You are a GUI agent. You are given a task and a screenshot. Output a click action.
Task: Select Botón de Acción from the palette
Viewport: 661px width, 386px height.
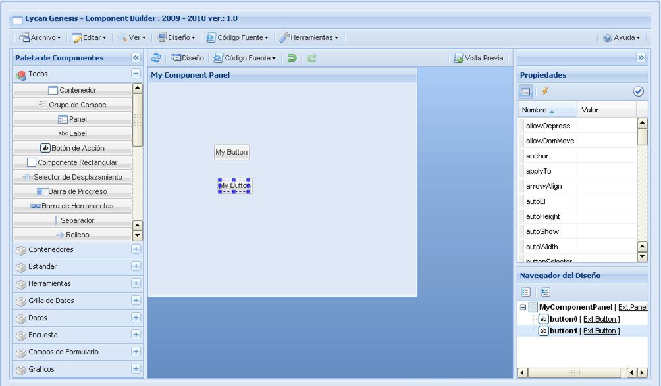72,148
